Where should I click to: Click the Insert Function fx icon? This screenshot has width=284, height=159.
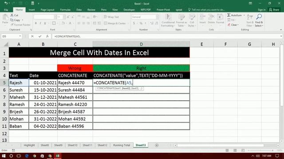click(x=47, y=36)
